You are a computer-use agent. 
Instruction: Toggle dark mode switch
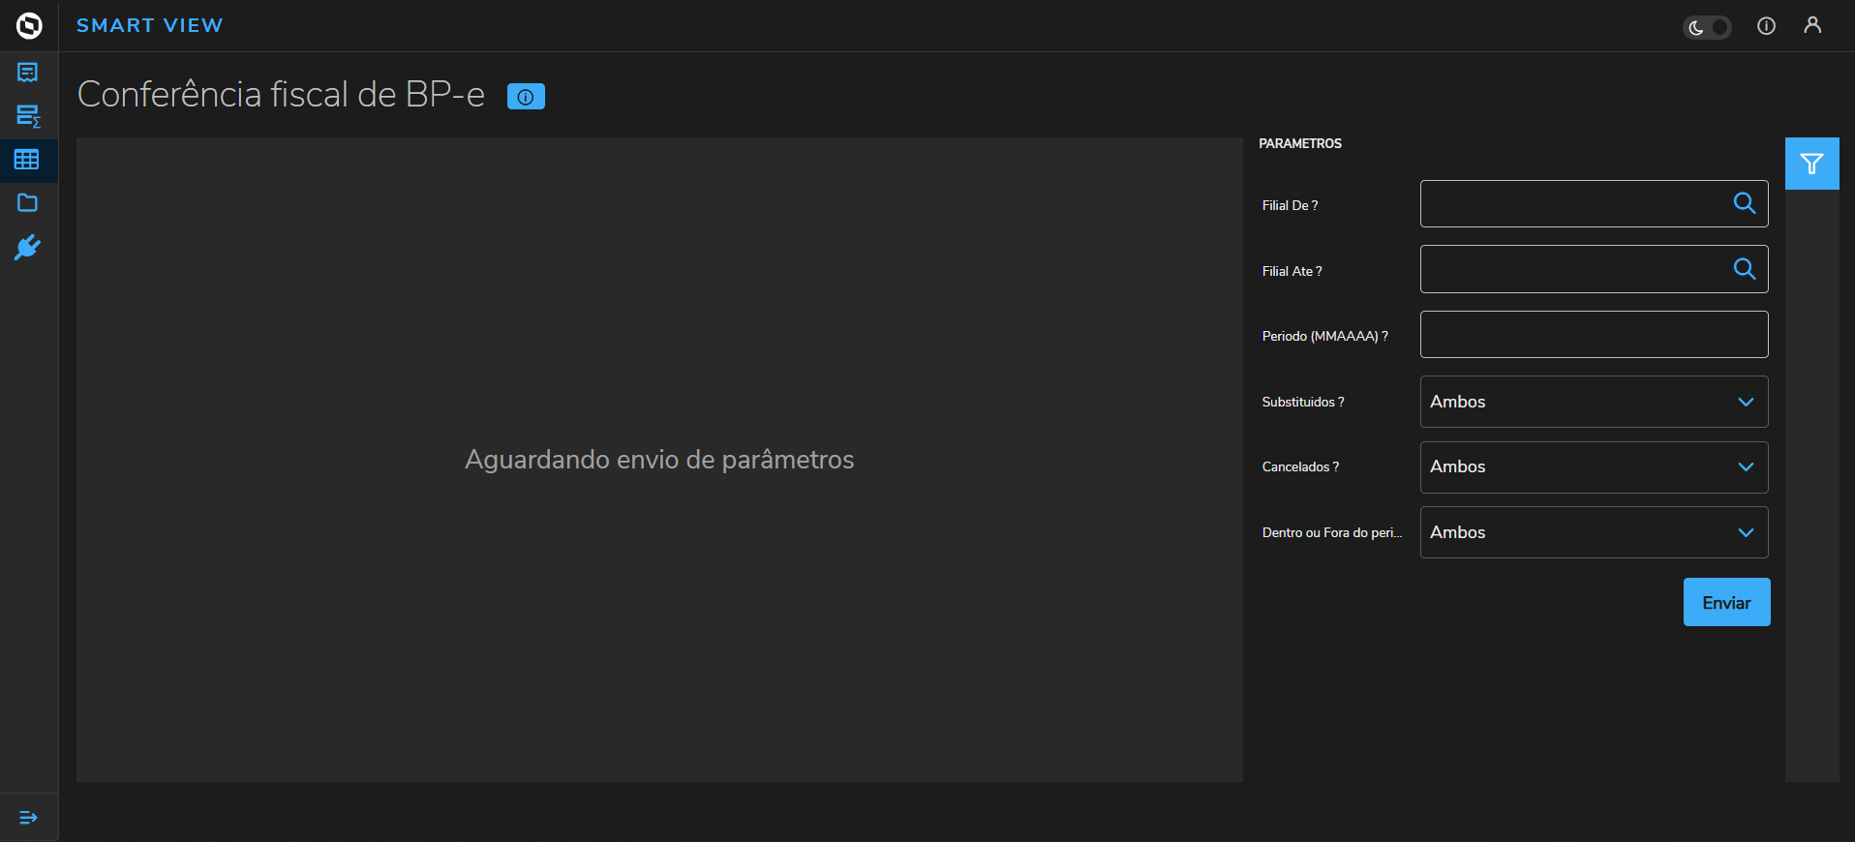coord(1707,27)
